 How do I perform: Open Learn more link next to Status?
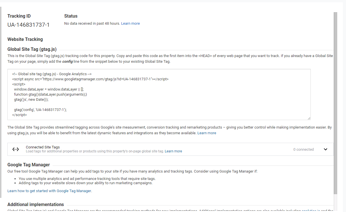coord(130,24)
